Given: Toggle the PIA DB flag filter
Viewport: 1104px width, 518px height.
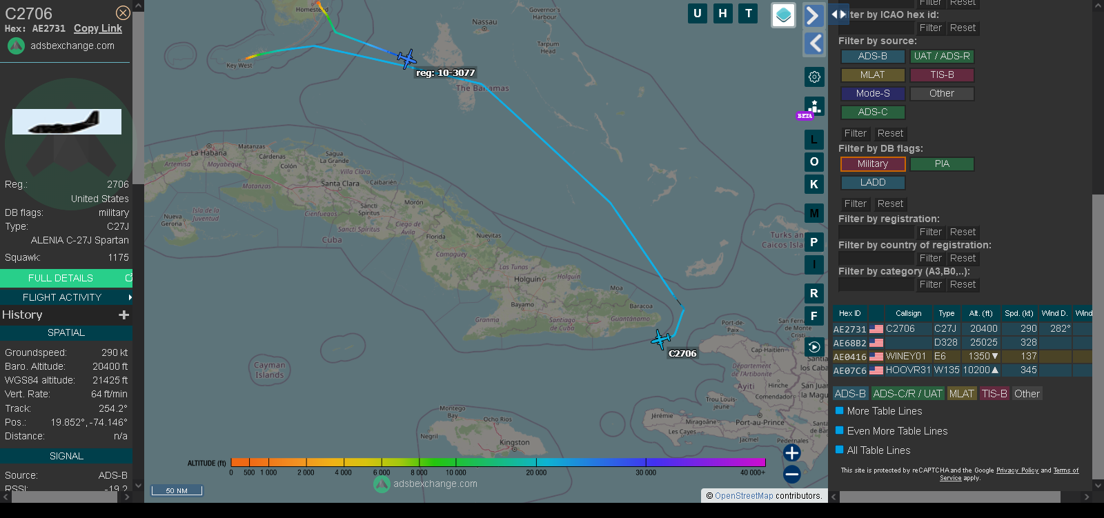Looking at the screenshot, I should pyautogui.click(x=942, y=164).
